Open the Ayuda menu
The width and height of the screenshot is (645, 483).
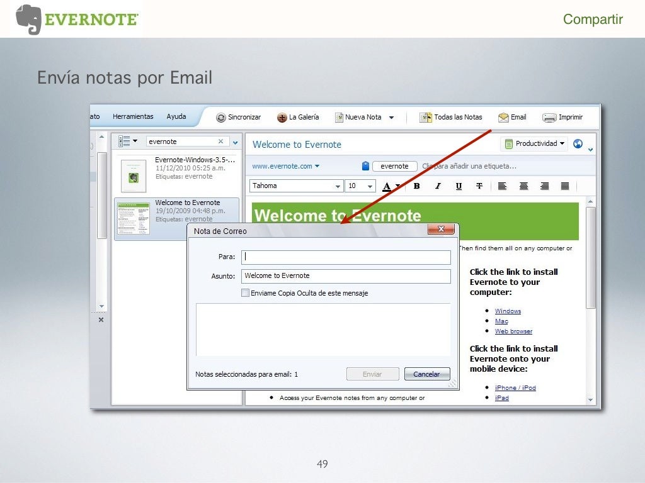click(176, 116)
